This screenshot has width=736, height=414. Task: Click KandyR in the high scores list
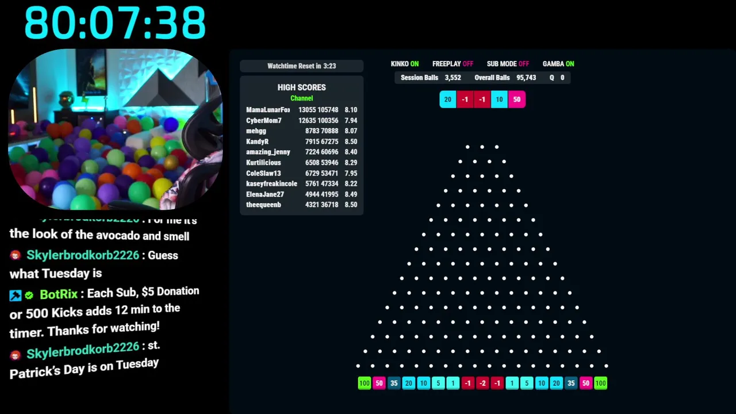click(x=301, y=141)
